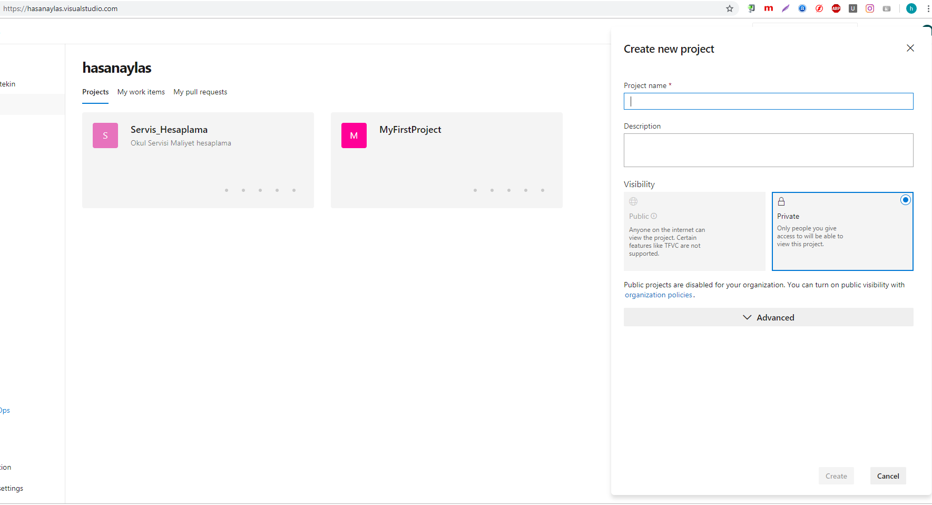932x505 pixels.
Task: Open the Instagram extension icon
Action: 870,8
